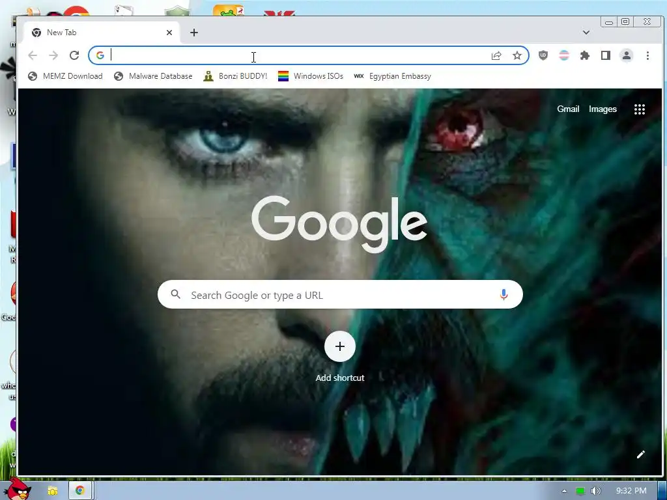Open the Egyptian Embassy bookmark
The image size is (667, 500).
(x=393, y=76)
